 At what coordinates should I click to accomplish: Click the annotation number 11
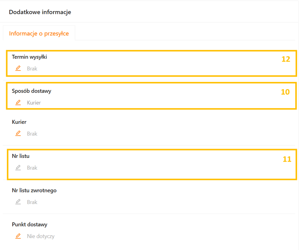click(x=287, y=159)
